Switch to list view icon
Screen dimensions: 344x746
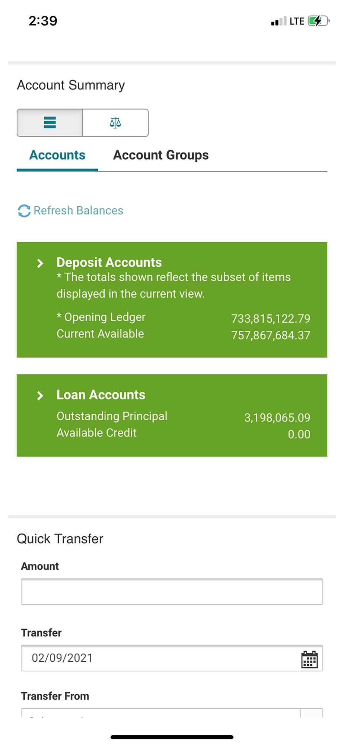click(x=50, y=123)
